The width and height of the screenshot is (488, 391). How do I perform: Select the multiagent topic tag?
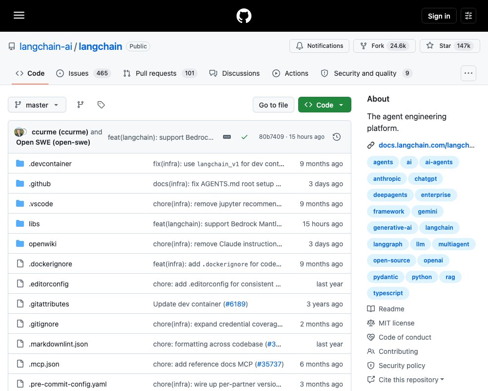pos(453,244)
